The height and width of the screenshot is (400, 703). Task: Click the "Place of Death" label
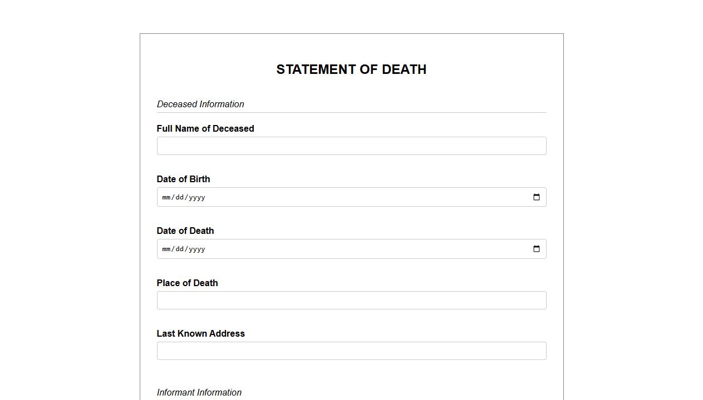tap(187, 283)
